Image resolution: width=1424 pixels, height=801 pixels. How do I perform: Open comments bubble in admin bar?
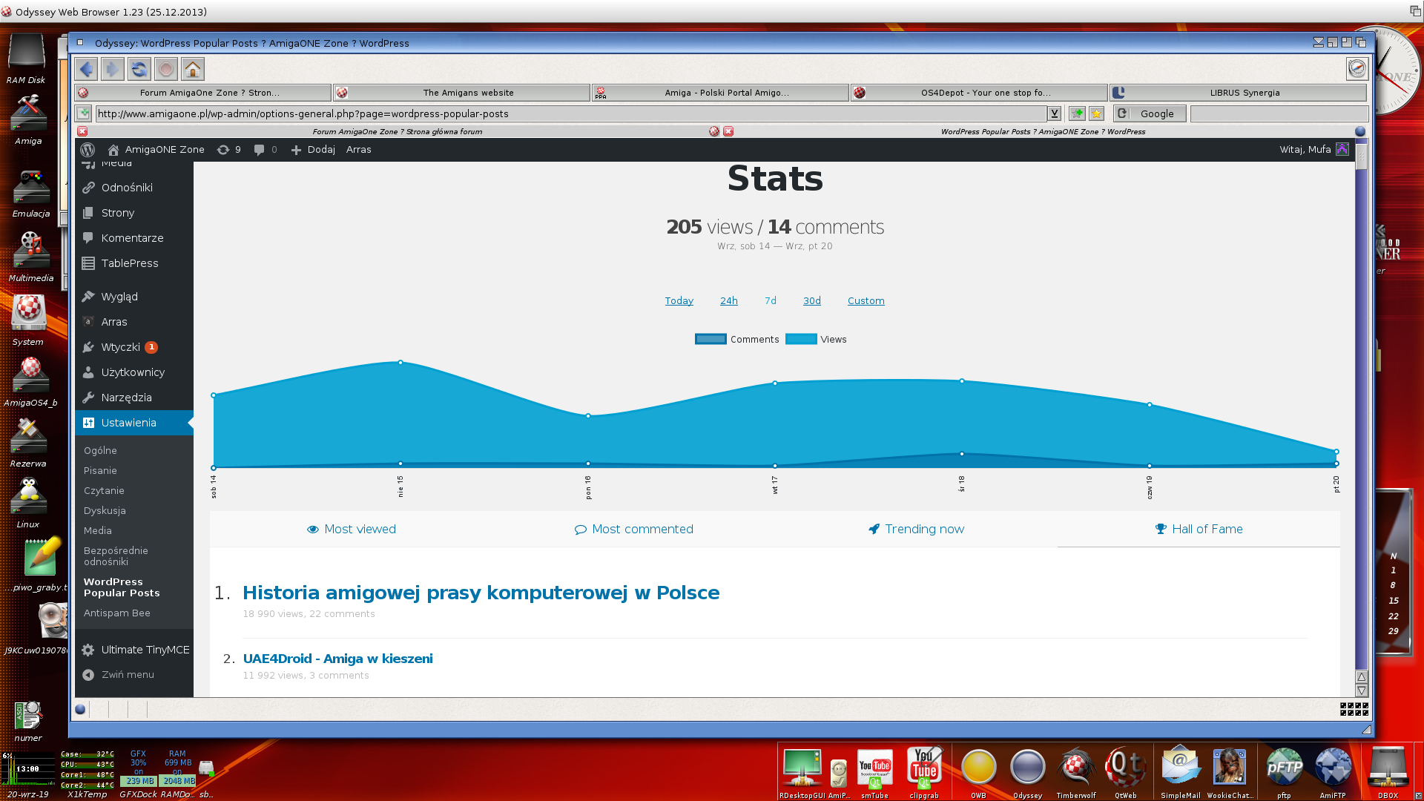click(x=266, y=150)
